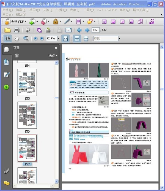Open the Bookmarks panel icon

click(x=7, y=62)
